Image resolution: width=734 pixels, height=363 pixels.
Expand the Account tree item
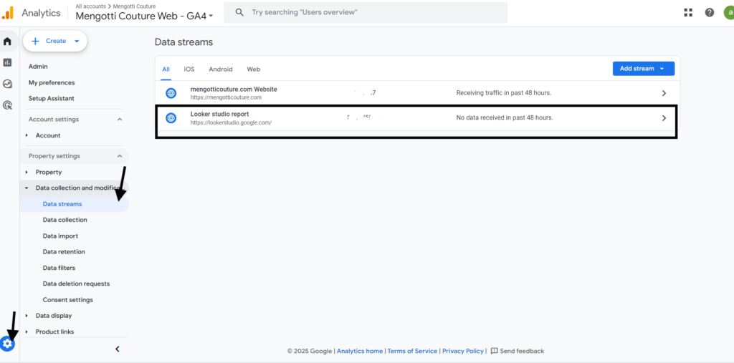click(27, 135)
